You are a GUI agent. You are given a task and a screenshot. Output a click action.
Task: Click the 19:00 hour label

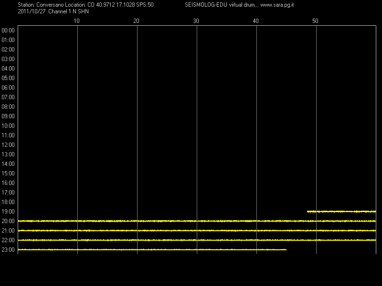coord(8,212)
